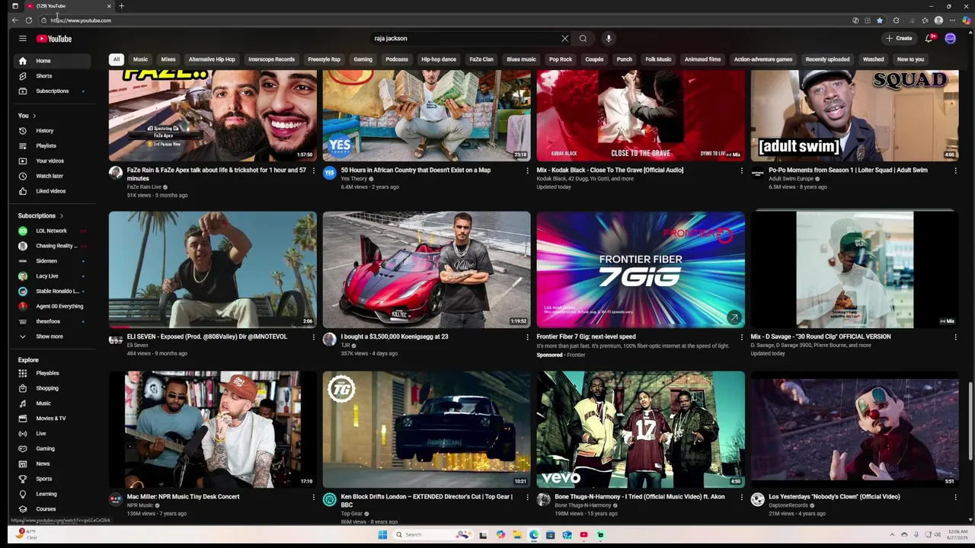Open options for Frontier Fiber ad
Image resolution: width=975 pixels, height=548 pixels.
[741, 336]
